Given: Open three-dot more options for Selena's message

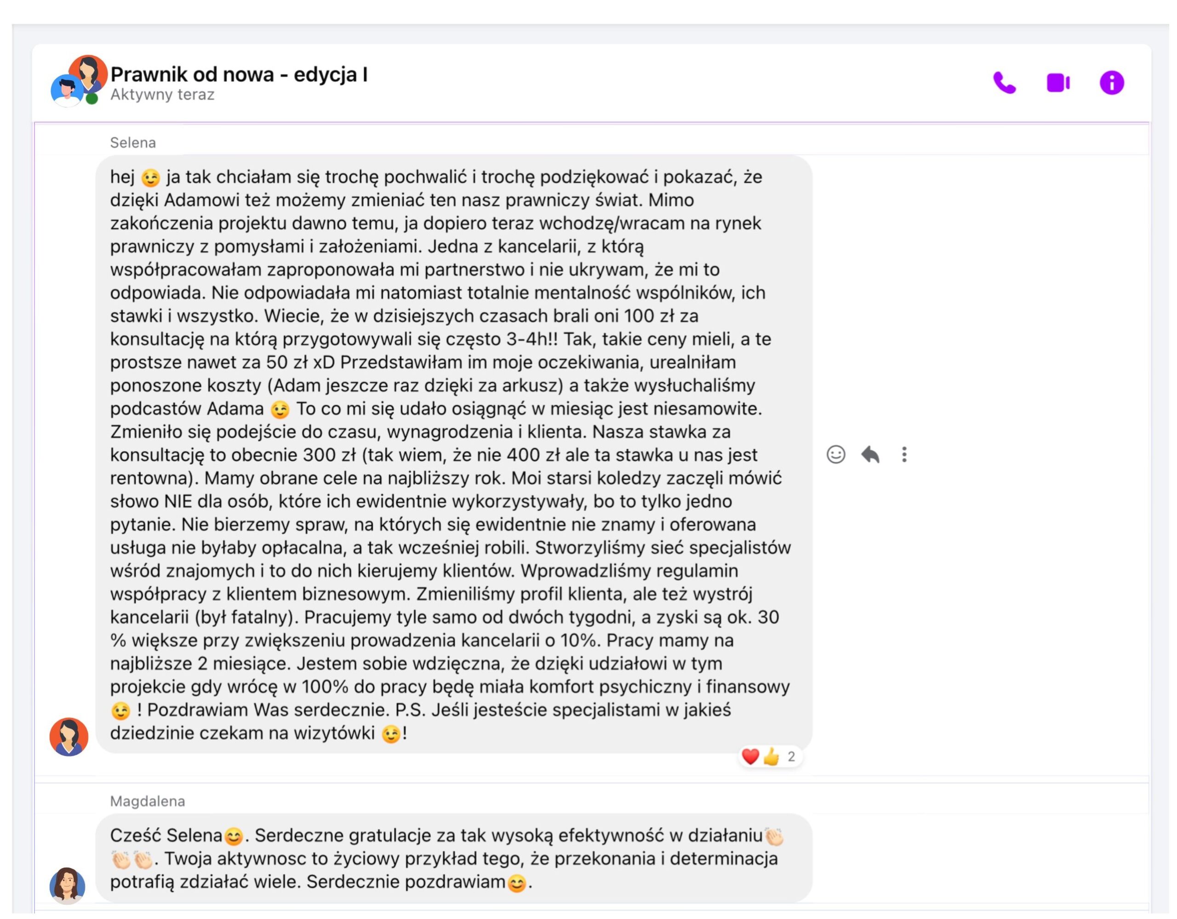Looking at the screenshot, I should click(x=904, y=454).
